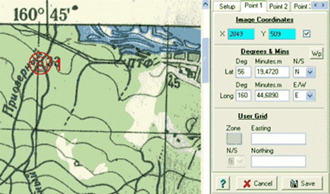Open help with the question mark button
The image size is (330, 194).
(x=223, y=183)
